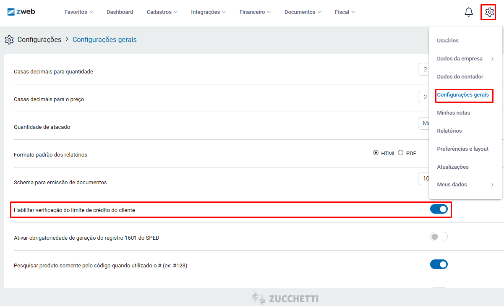Disable customer credit limit verification toggle
The width and height of the screenshot is (504, 306).
[x=439, y=209]
